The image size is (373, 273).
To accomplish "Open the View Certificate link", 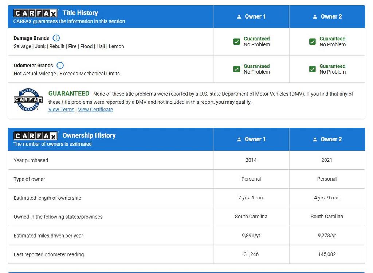I will tap(95, 110).
